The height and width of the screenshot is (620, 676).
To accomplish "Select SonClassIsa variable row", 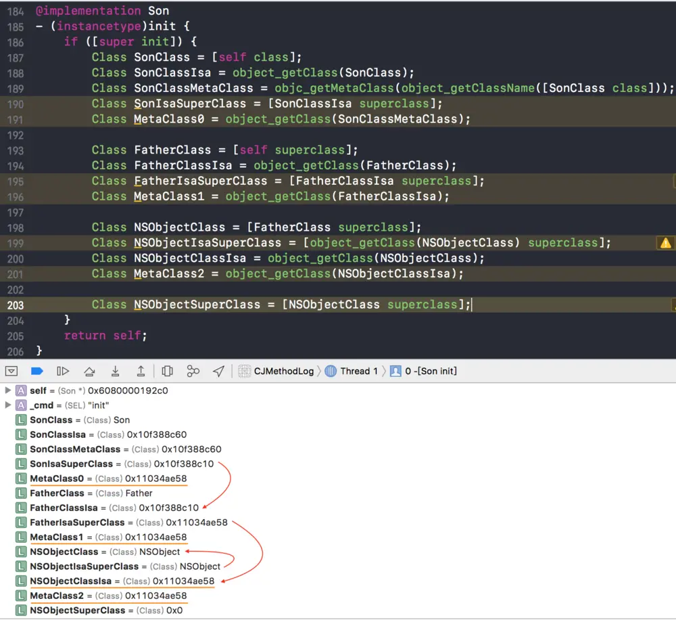I will tap(101, 435).
